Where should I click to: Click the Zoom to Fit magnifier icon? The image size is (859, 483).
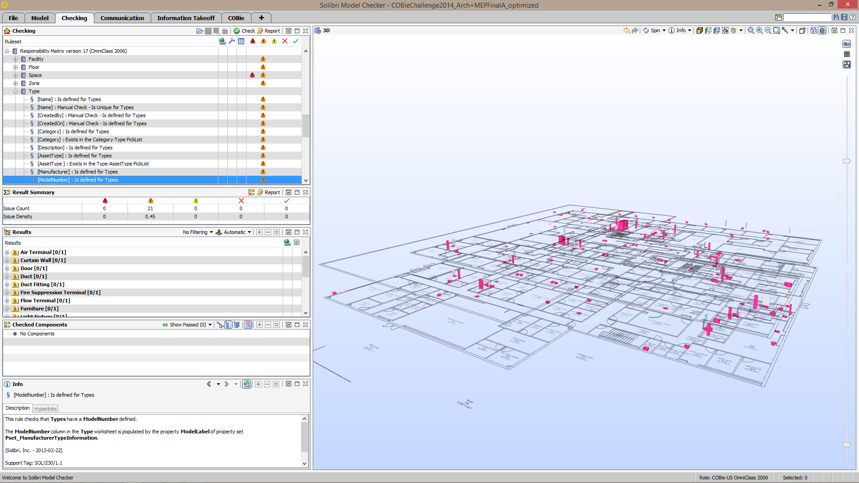[751, 30]
